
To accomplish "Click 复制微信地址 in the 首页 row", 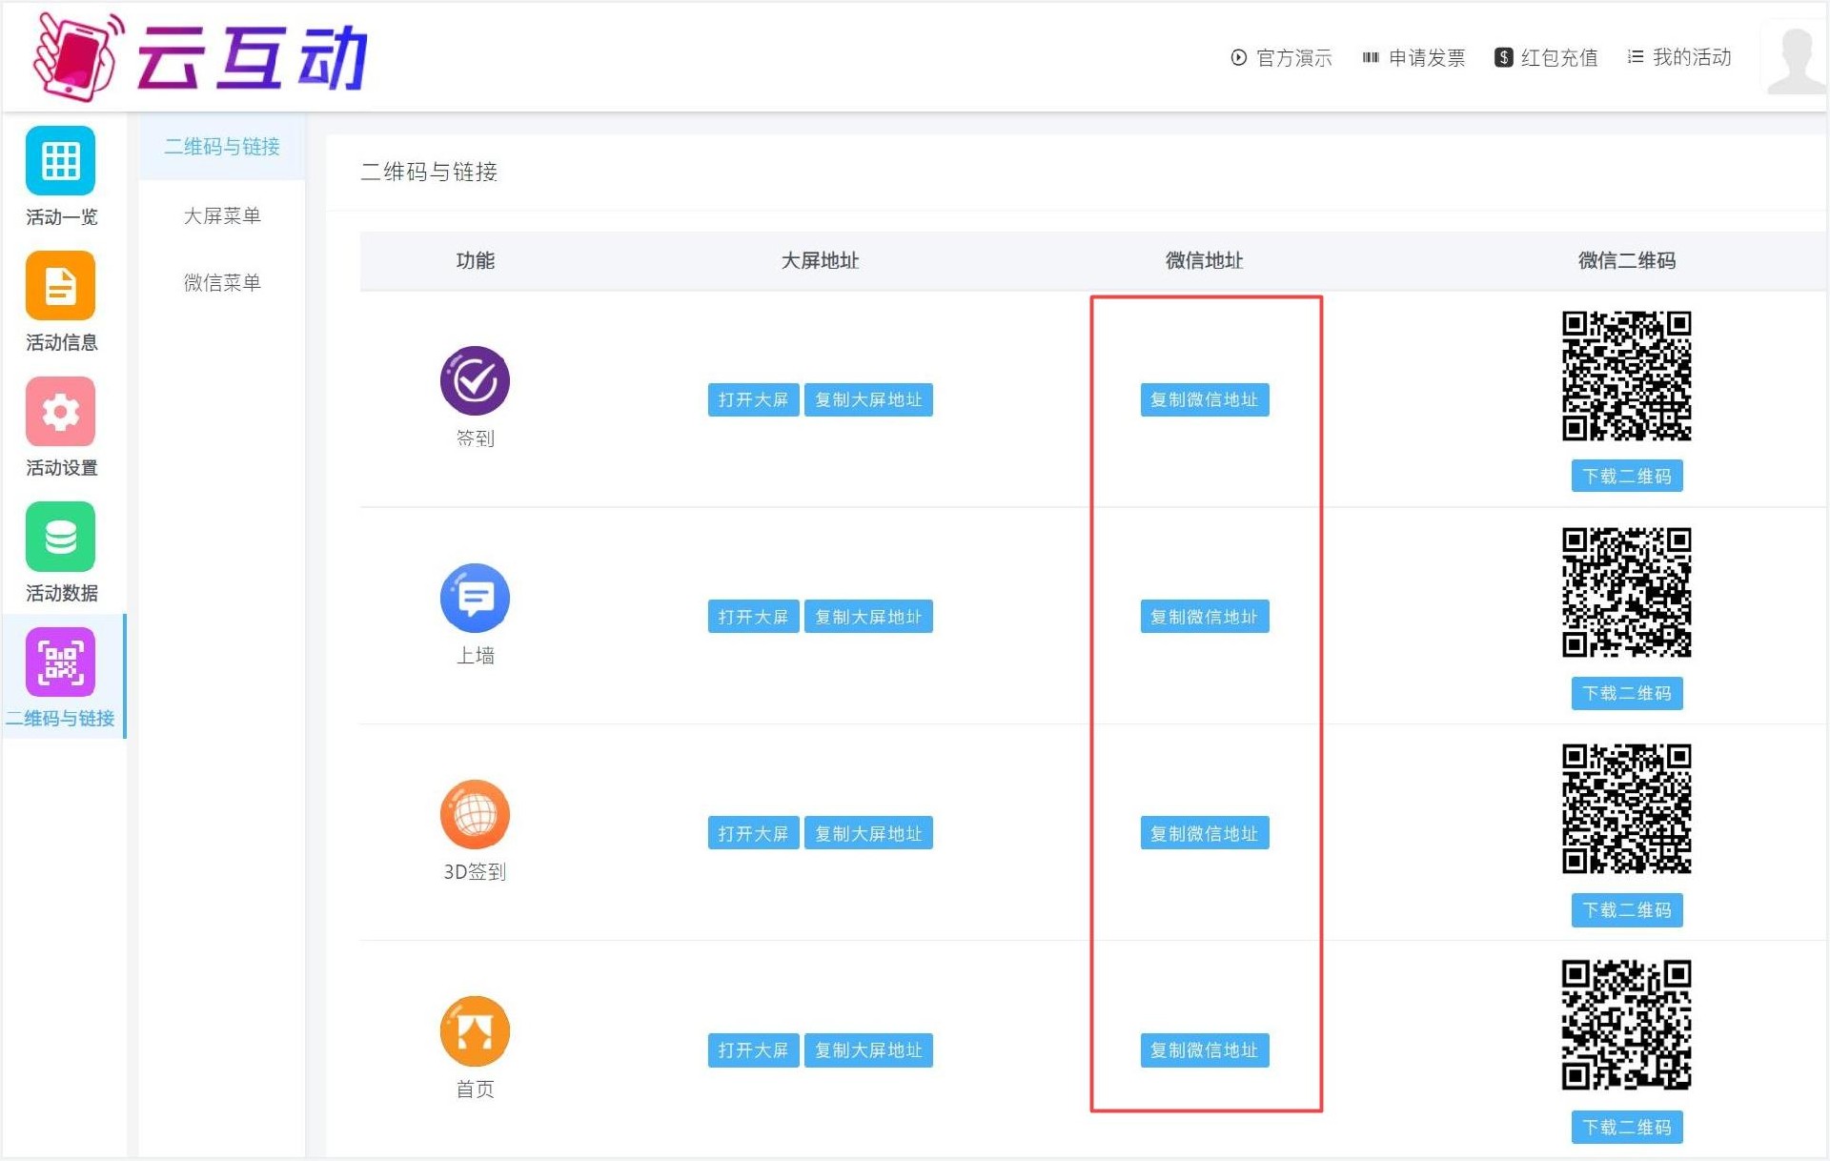I will pos(1205,1049).
